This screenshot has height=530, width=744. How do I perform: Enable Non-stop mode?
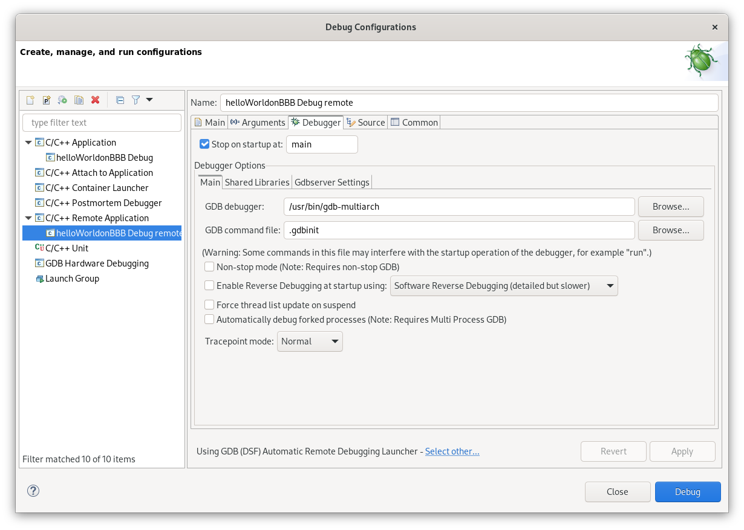(x=209, y=266)
